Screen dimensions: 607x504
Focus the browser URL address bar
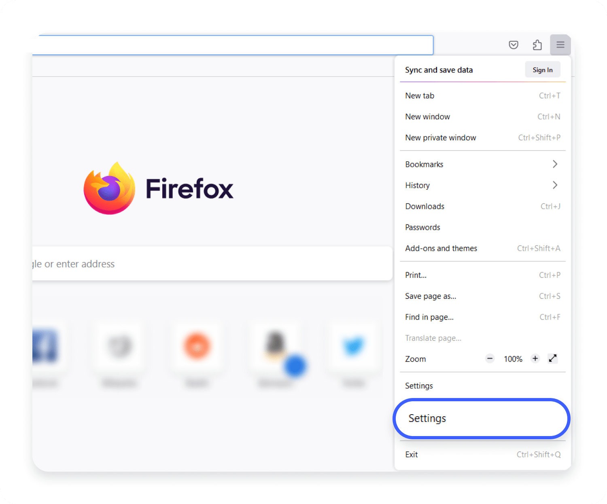[233, 45]
